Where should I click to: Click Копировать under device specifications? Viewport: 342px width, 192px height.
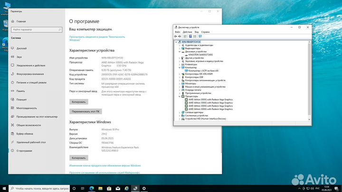point(78,101)
